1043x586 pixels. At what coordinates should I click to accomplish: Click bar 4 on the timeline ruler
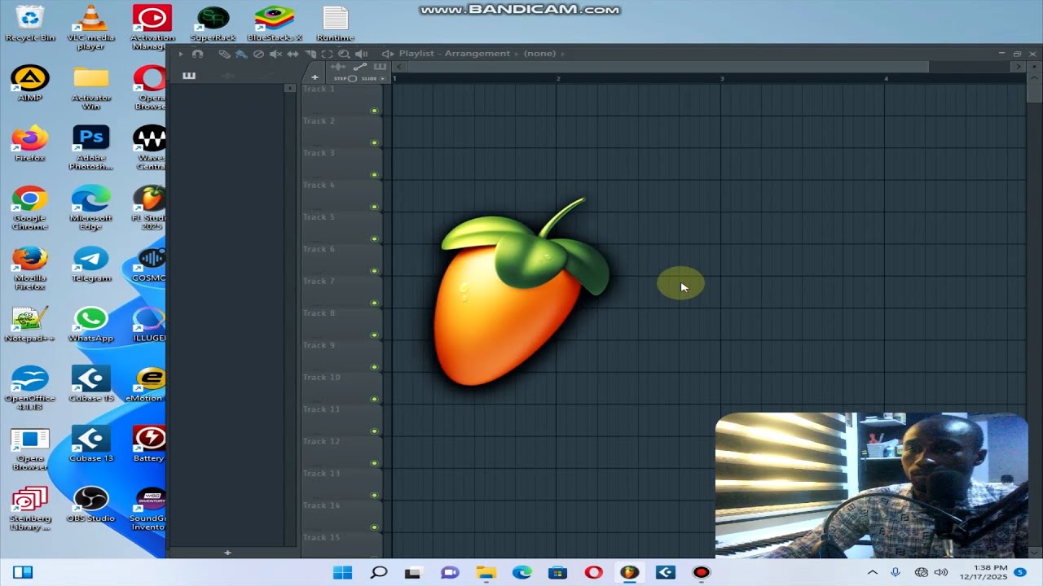[x=887, y=78]
